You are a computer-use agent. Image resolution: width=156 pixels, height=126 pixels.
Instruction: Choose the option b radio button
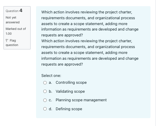pyautogui.click(x=45, y=91)
